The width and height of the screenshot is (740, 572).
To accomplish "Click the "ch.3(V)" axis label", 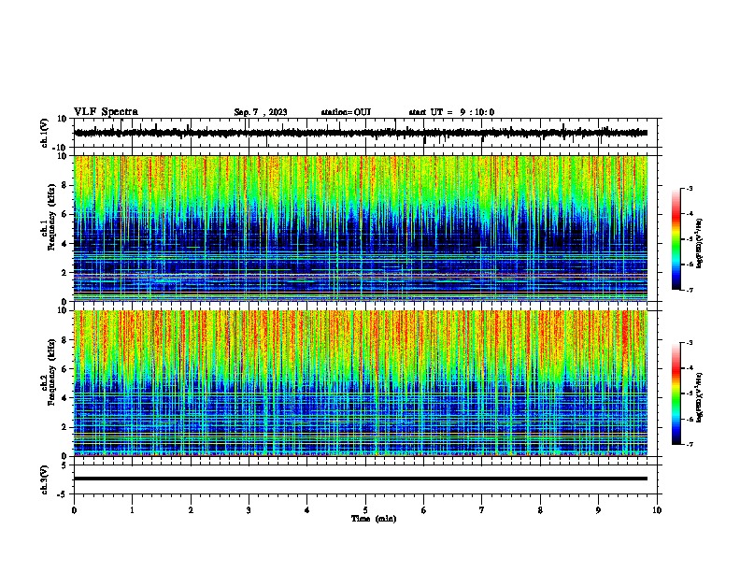I will point(45,480).
